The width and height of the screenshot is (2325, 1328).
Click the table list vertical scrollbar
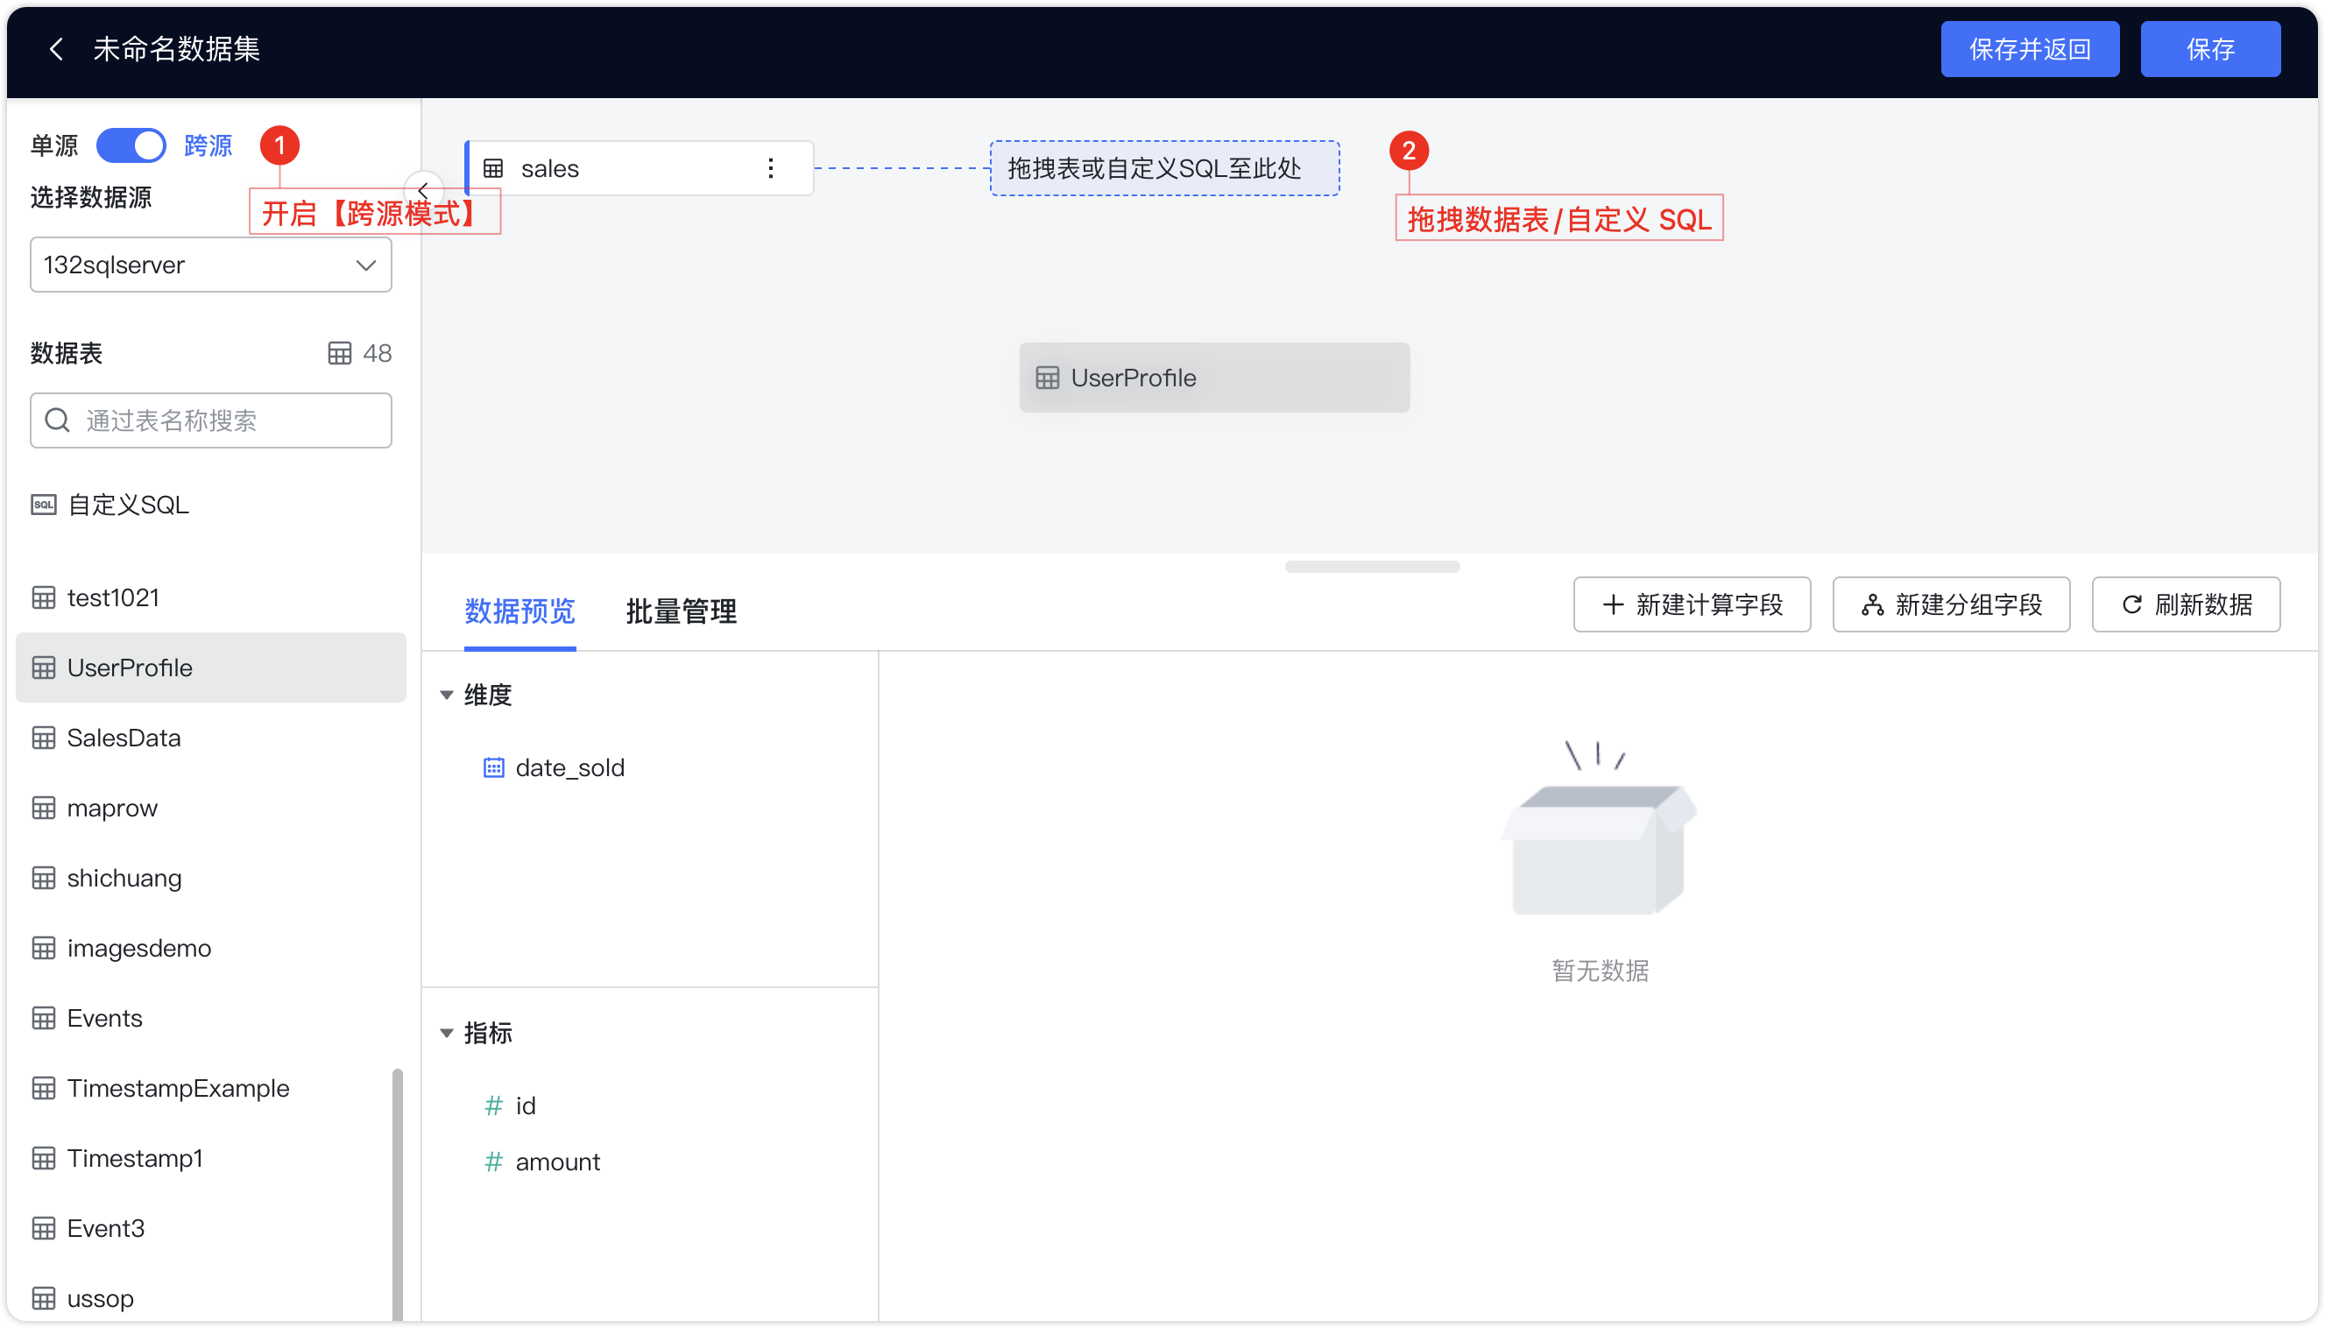398,1195
